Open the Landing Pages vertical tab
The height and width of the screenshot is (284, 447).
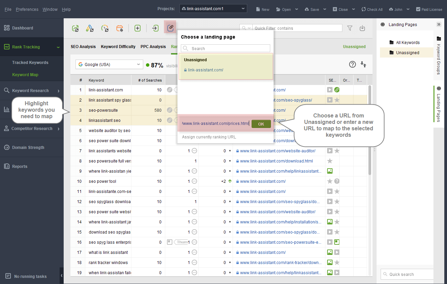click(x=439, y=104)
